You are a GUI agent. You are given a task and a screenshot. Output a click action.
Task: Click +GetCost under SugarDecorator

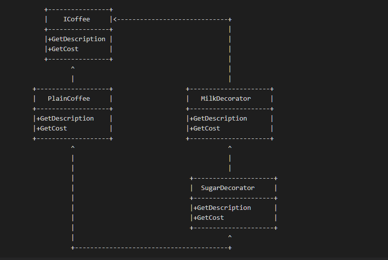tap(209, 218)
